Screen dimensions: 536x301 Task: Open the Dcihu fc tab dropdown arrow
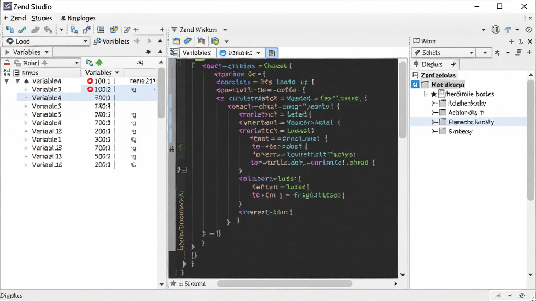click(x=258, y=53)
